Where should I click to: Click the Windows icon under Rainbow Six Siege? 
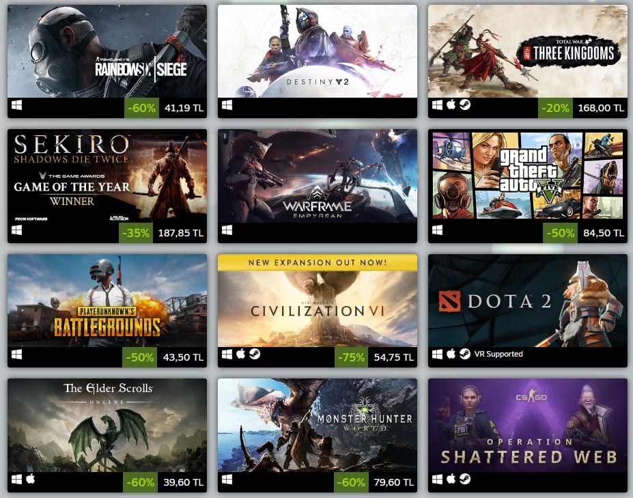click(16, 105)
